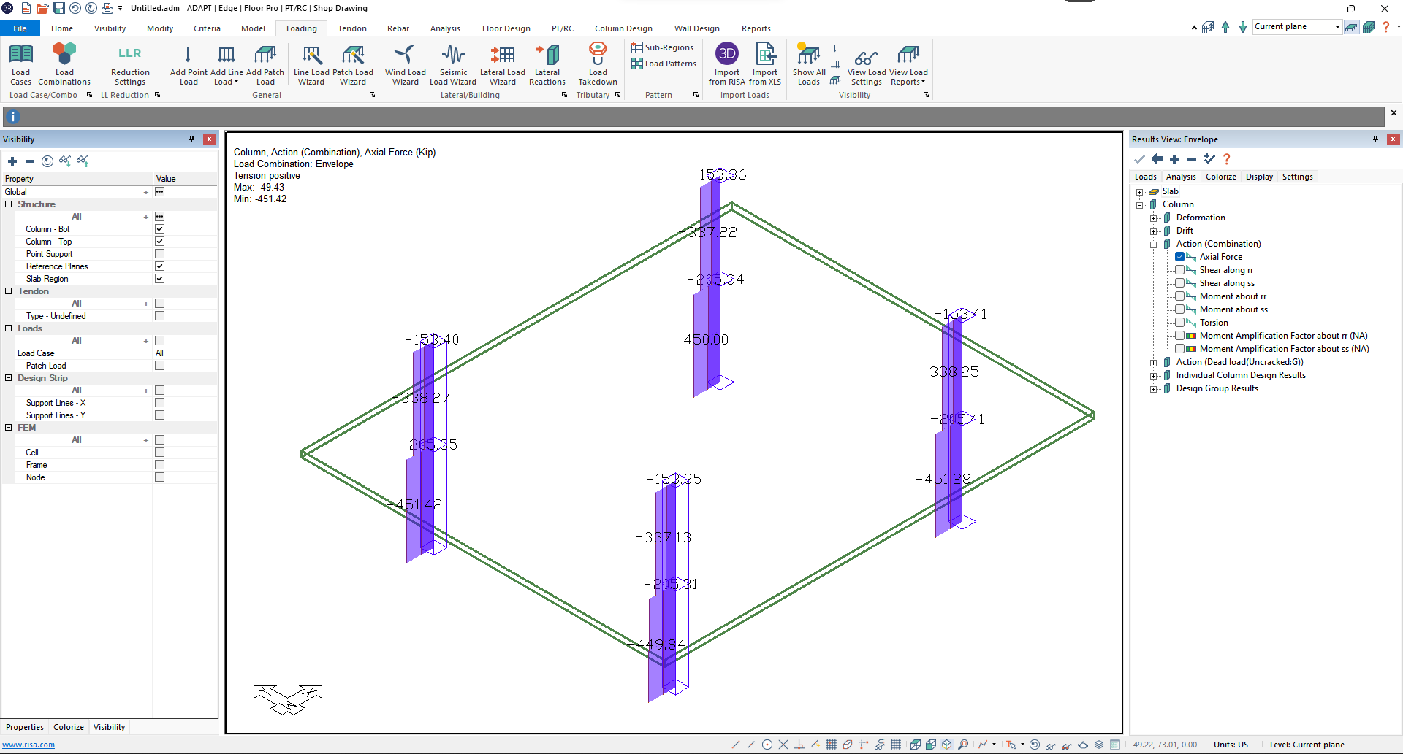The image size is (1403, 754).
Task: Expand the Slab tree node
Action: [1139, 192]
